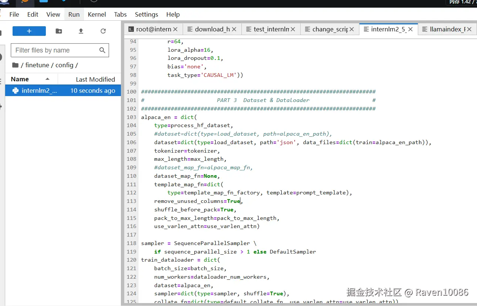
Task: Switch to the llamaindex_ tab
Action: click(447, 29)
